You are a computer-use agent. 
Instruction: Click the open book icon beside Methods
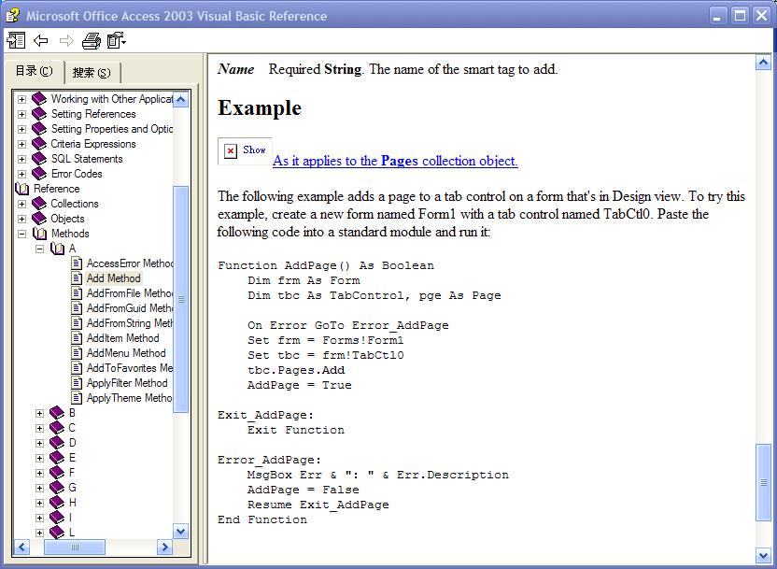coord(39,234)
